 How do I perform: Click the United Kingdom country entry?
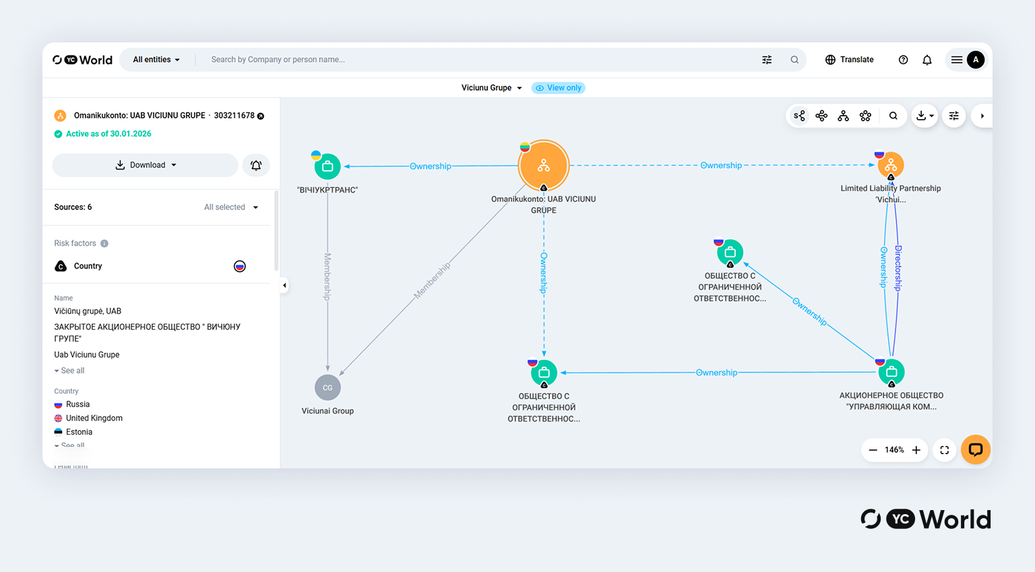tap(88, 418)
